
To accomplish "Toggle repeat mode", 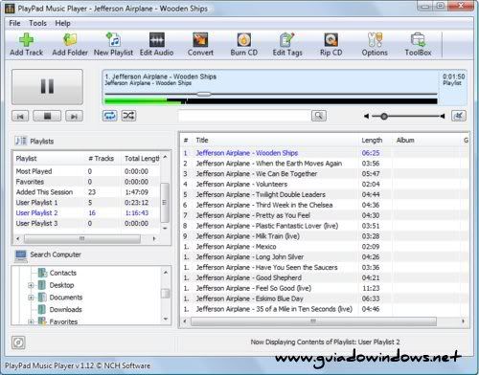I will click(x=109, y=116).
